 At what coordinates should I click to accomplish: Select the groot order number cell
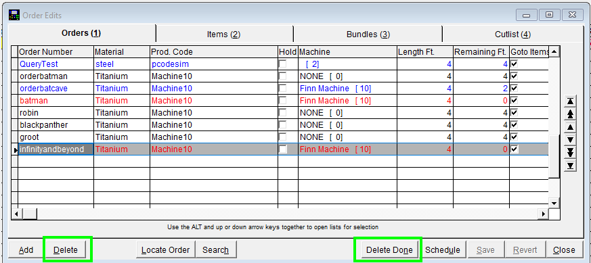coord(56,137)
